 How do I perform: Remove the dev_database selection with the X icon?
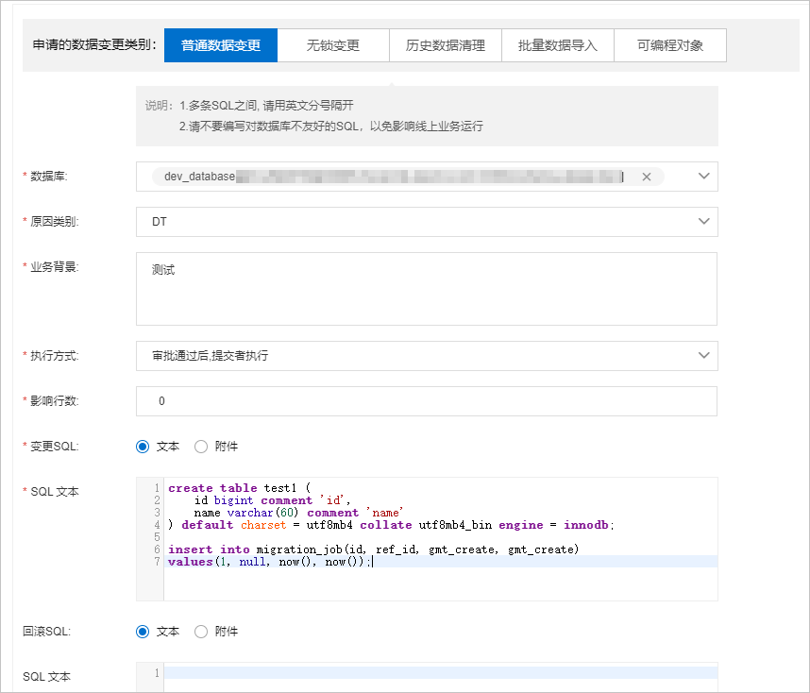647,177
